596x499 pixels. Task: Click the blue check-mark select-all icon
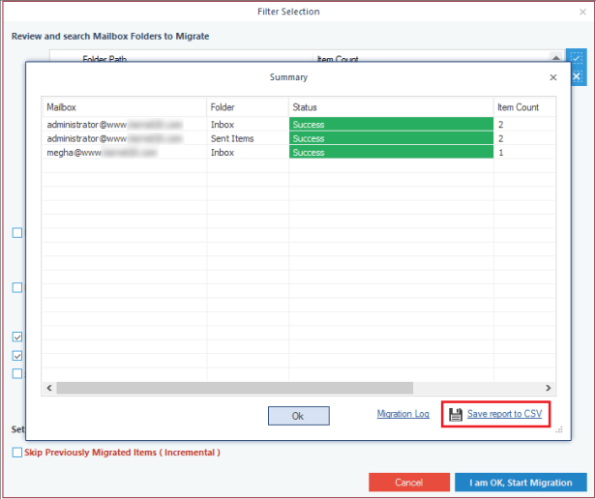[x=577, y=60]
